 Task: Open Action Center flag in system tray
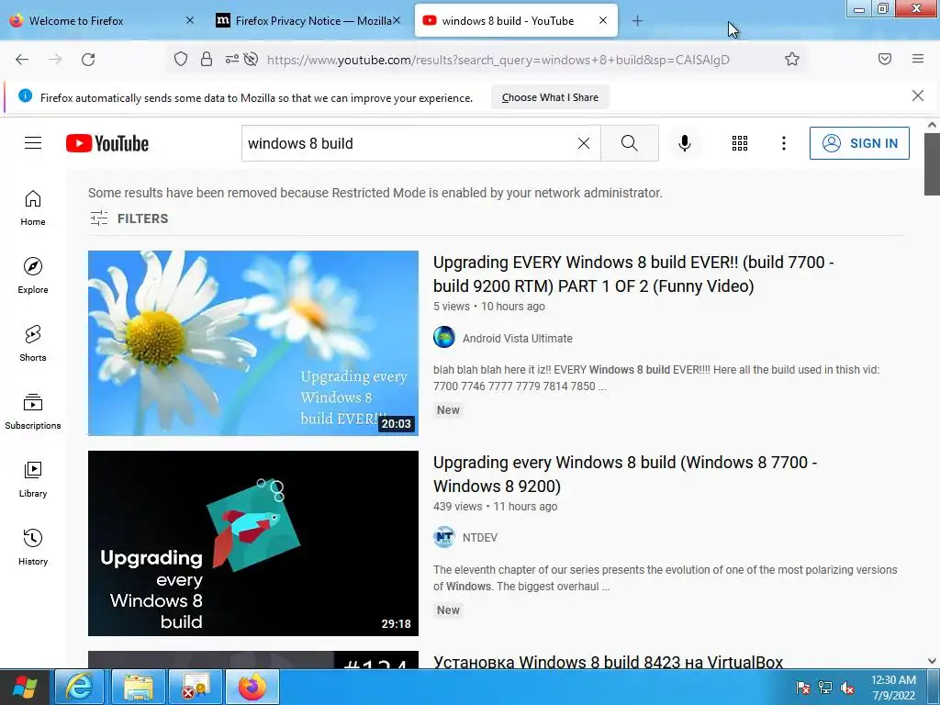coord(802,688)
